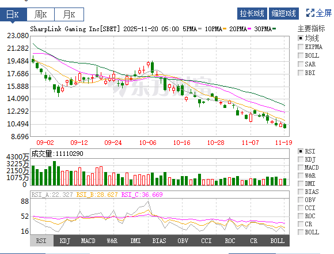Select the BOLL main indicator option

(x=301, y=55)
